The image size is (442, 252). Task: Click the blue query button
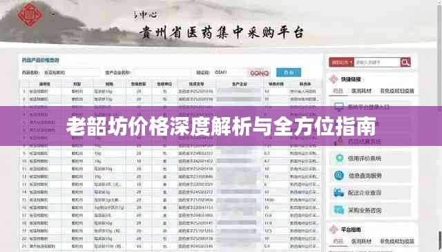point(289,72)
